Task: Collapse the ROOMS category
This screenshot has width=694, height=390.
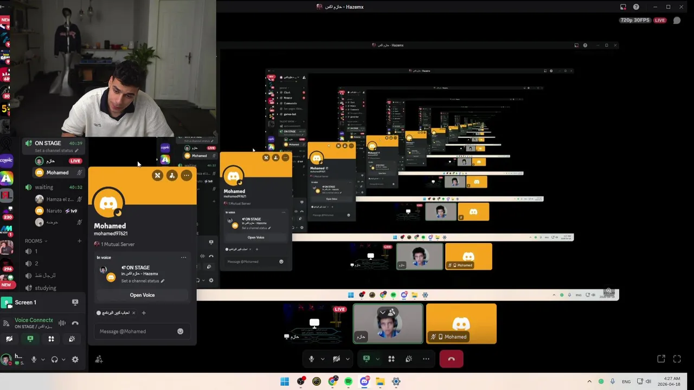Action: click(36, 241)
